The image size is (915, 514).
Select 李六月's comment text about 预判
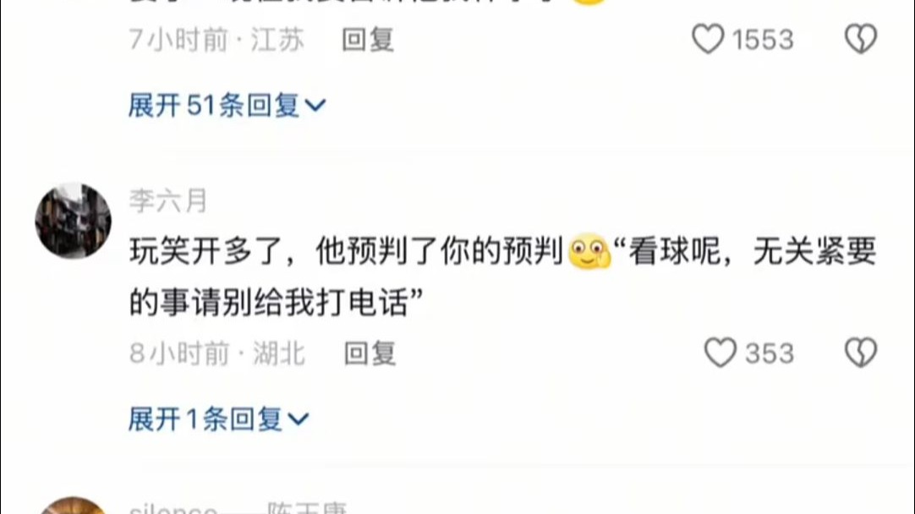pos(502,276)
